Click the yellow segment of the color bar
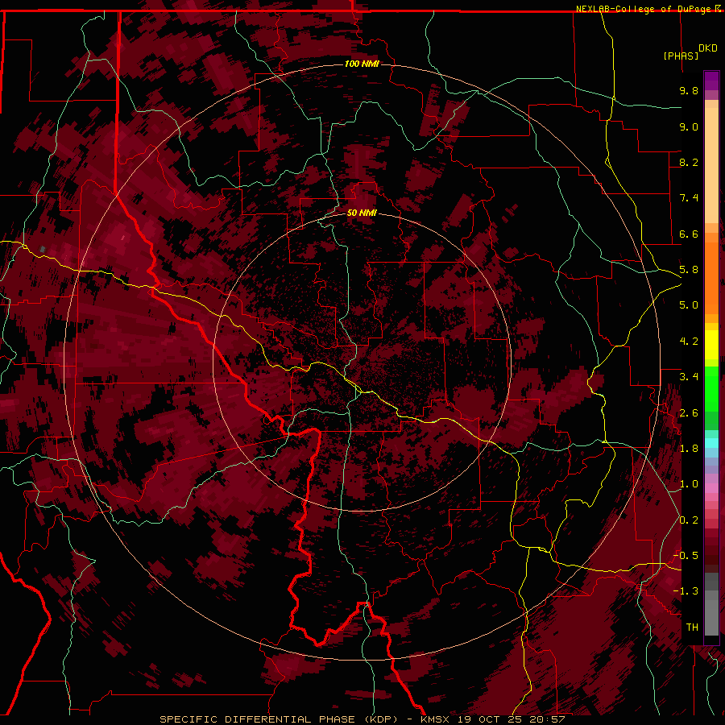The image size is (725, 725). point(711,345)
